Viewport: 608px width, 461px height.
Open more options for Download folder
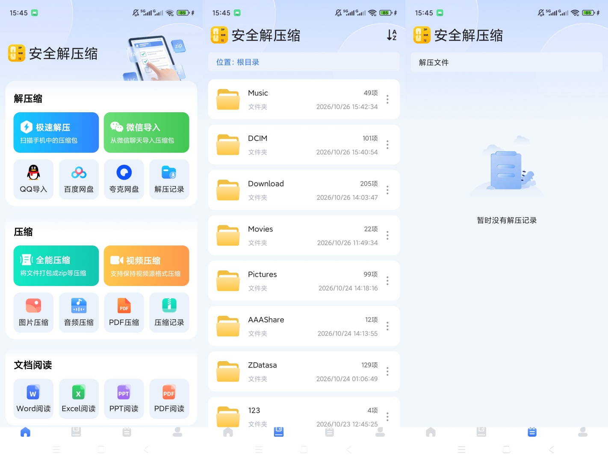click(x=387, y=190)
